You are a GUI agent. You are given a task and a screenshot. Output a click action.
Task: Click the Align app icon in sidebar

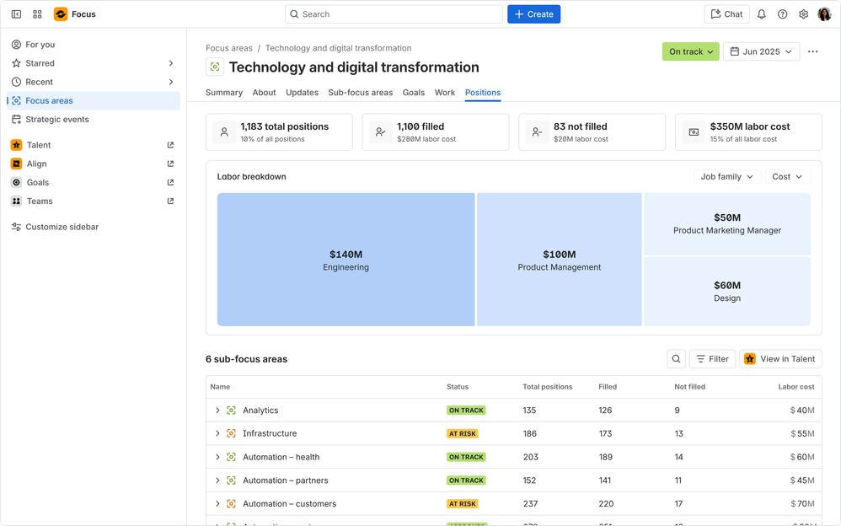click(17, 164)
